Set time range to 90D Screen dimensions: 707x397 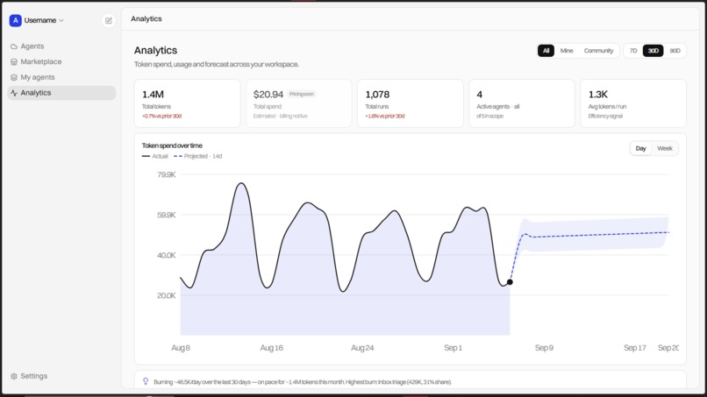[x=675, y=51]
